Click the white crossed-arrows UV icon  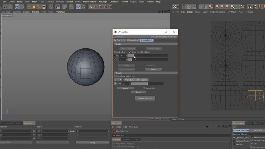tap(243, 7)
